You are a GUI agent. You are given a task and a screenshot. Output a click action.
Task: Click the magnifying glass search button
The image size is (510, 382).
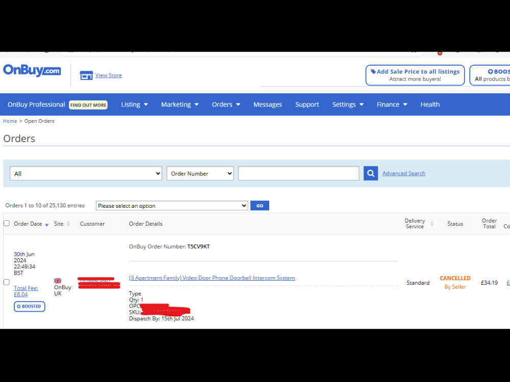(x=370, y=174)
